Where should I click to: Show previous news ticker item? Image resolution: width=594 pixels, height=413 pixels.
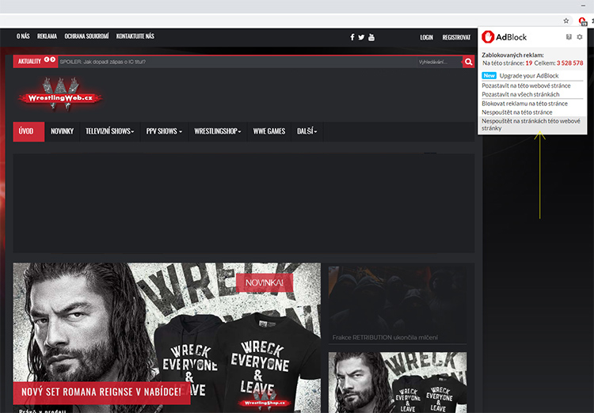click(47, 59)
